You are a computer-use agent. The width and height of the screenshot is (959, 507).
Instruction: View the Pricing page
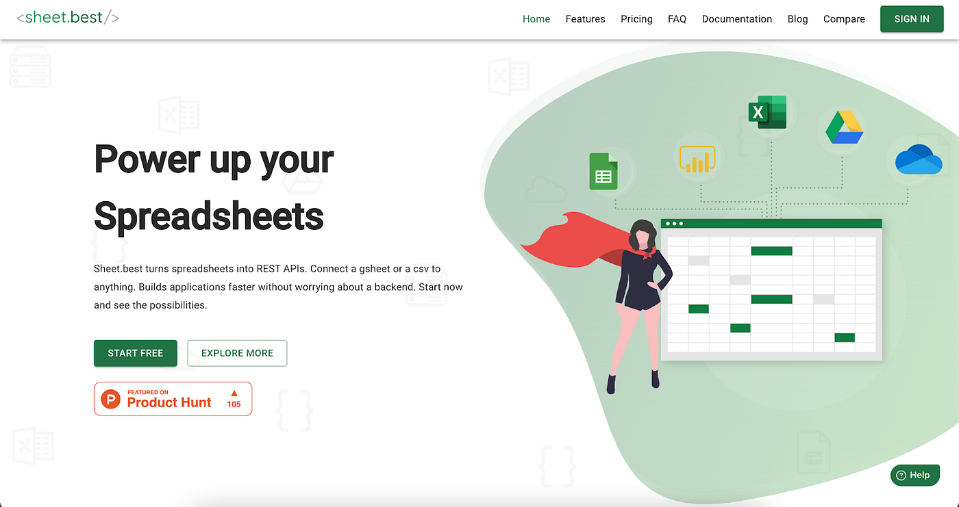click(636, 18)
